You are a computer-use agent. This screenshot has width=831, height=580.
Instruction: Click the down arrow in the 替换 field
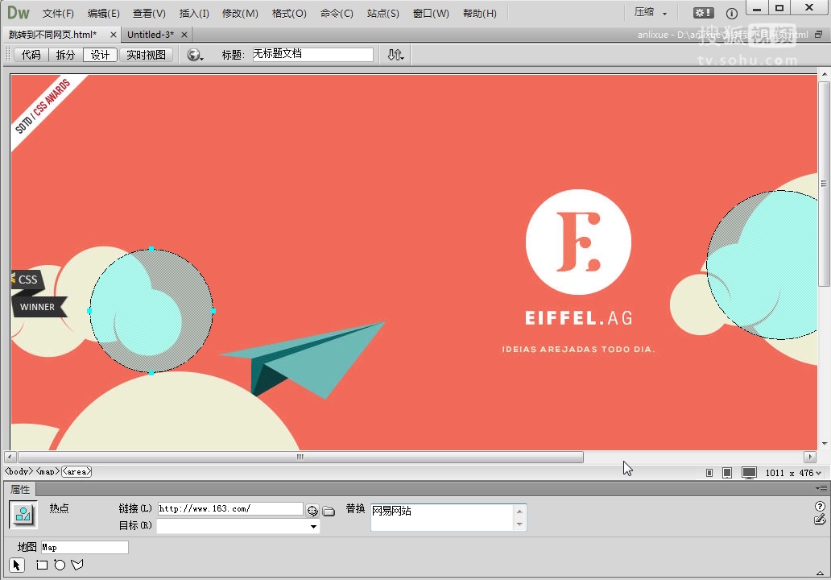(519, 524)
